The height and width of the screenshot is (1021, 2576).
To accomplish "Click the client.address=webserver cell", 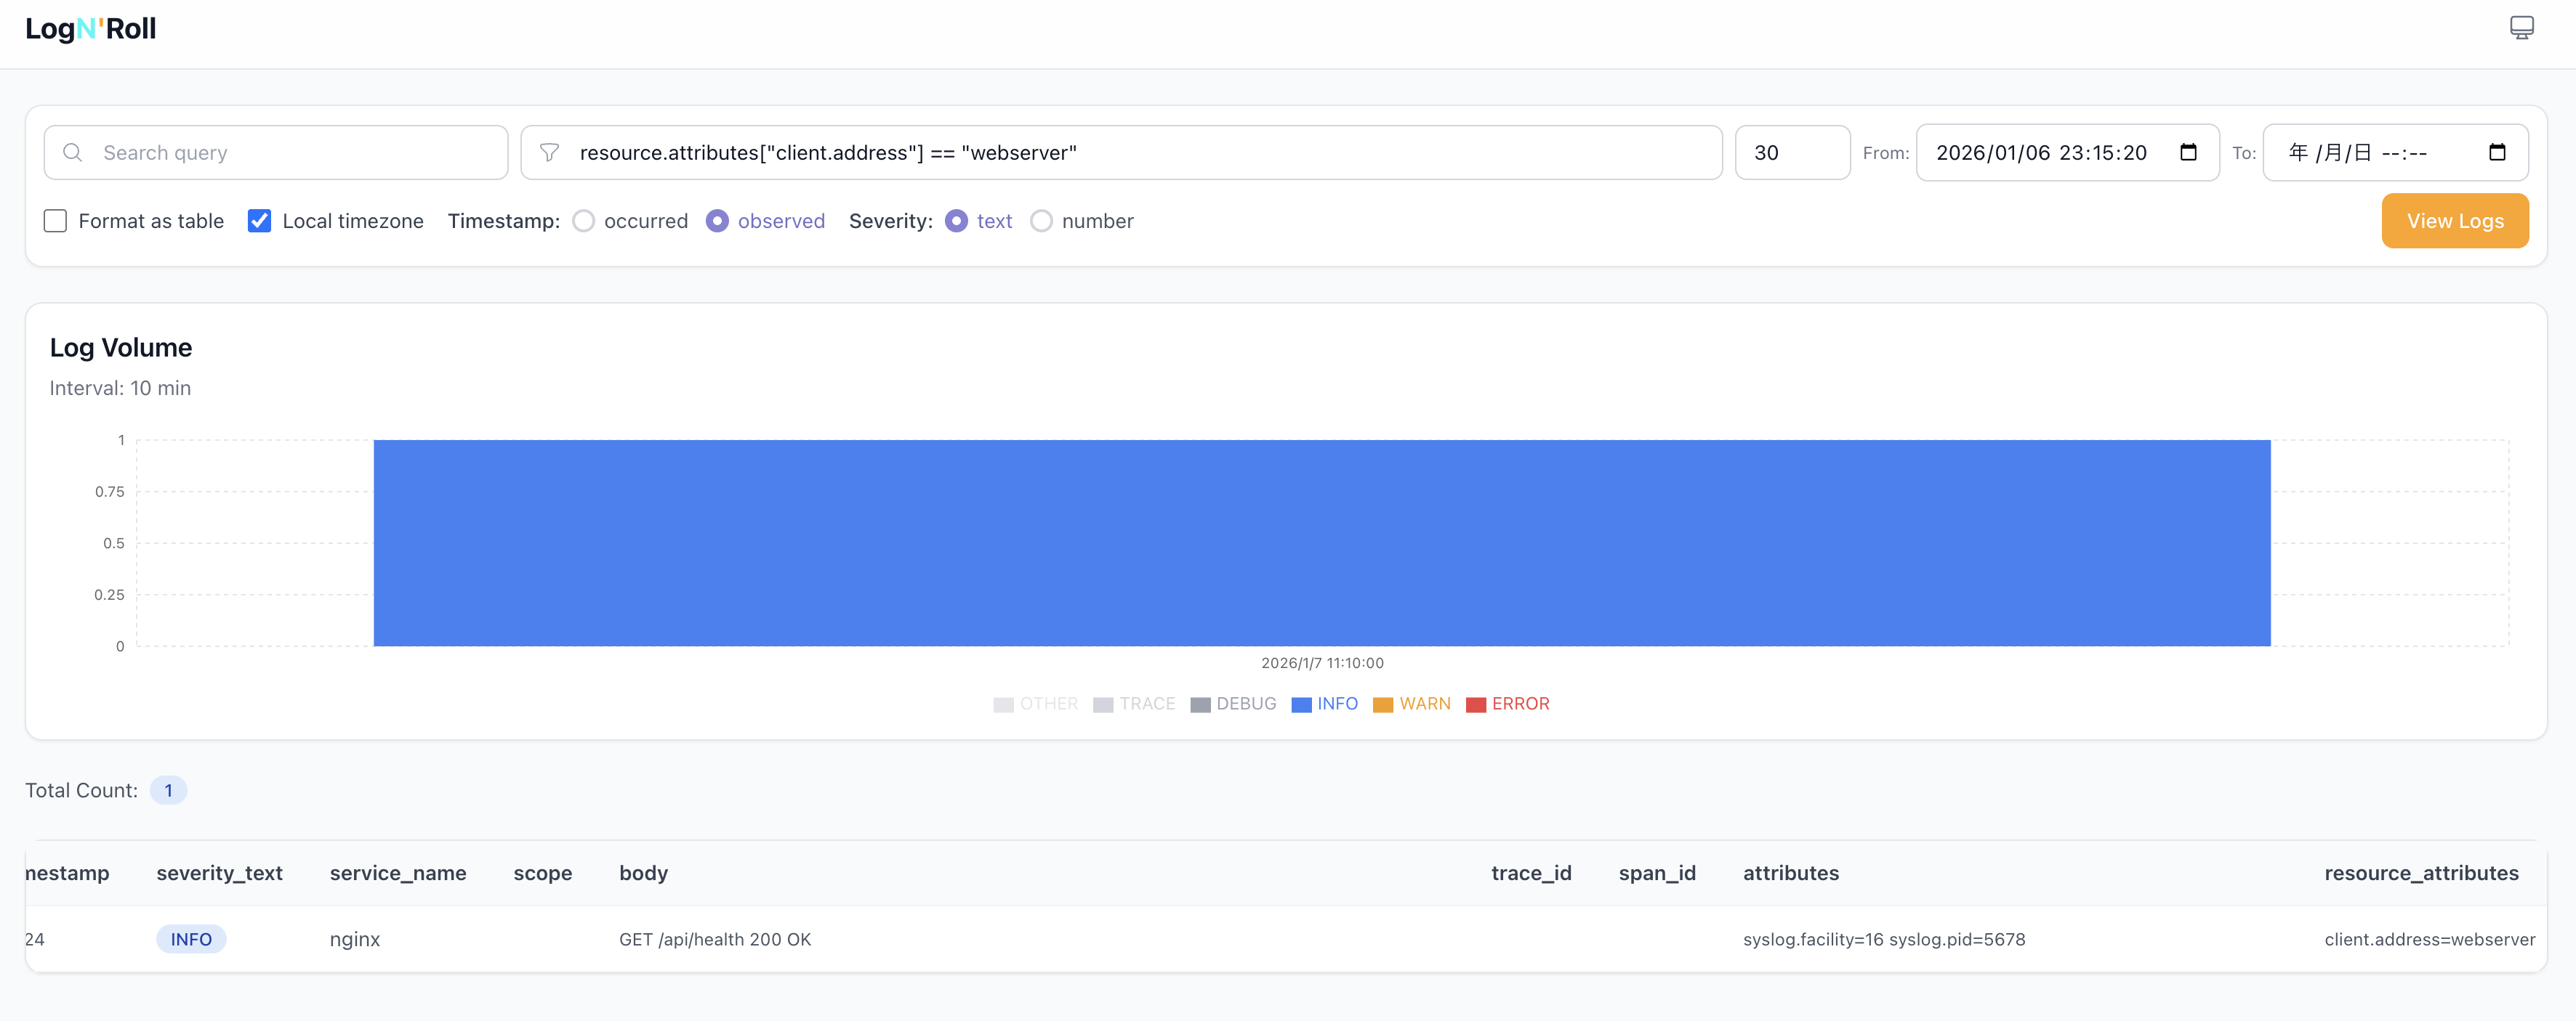I will (x=2429, y=939).
